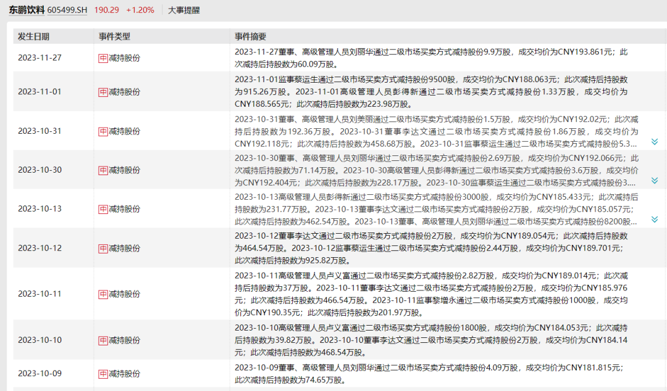This screenshot has height=391, width=667.
Task: Click 减持股份 text in the 2023-10-13 row
Action: 124,209
